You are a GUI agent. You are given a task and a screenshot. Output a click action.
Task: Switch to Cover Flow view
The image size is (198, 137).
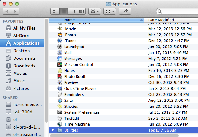tap(81, 11)
